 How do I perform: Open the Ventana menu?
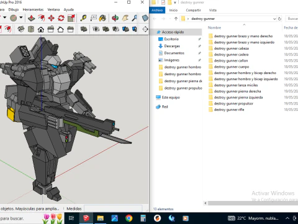point(53,9)
